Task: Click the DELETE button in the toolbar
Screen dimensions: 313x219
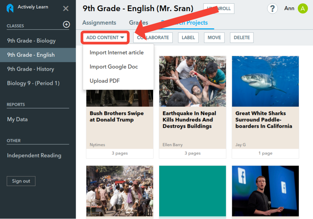Action: 241,38
